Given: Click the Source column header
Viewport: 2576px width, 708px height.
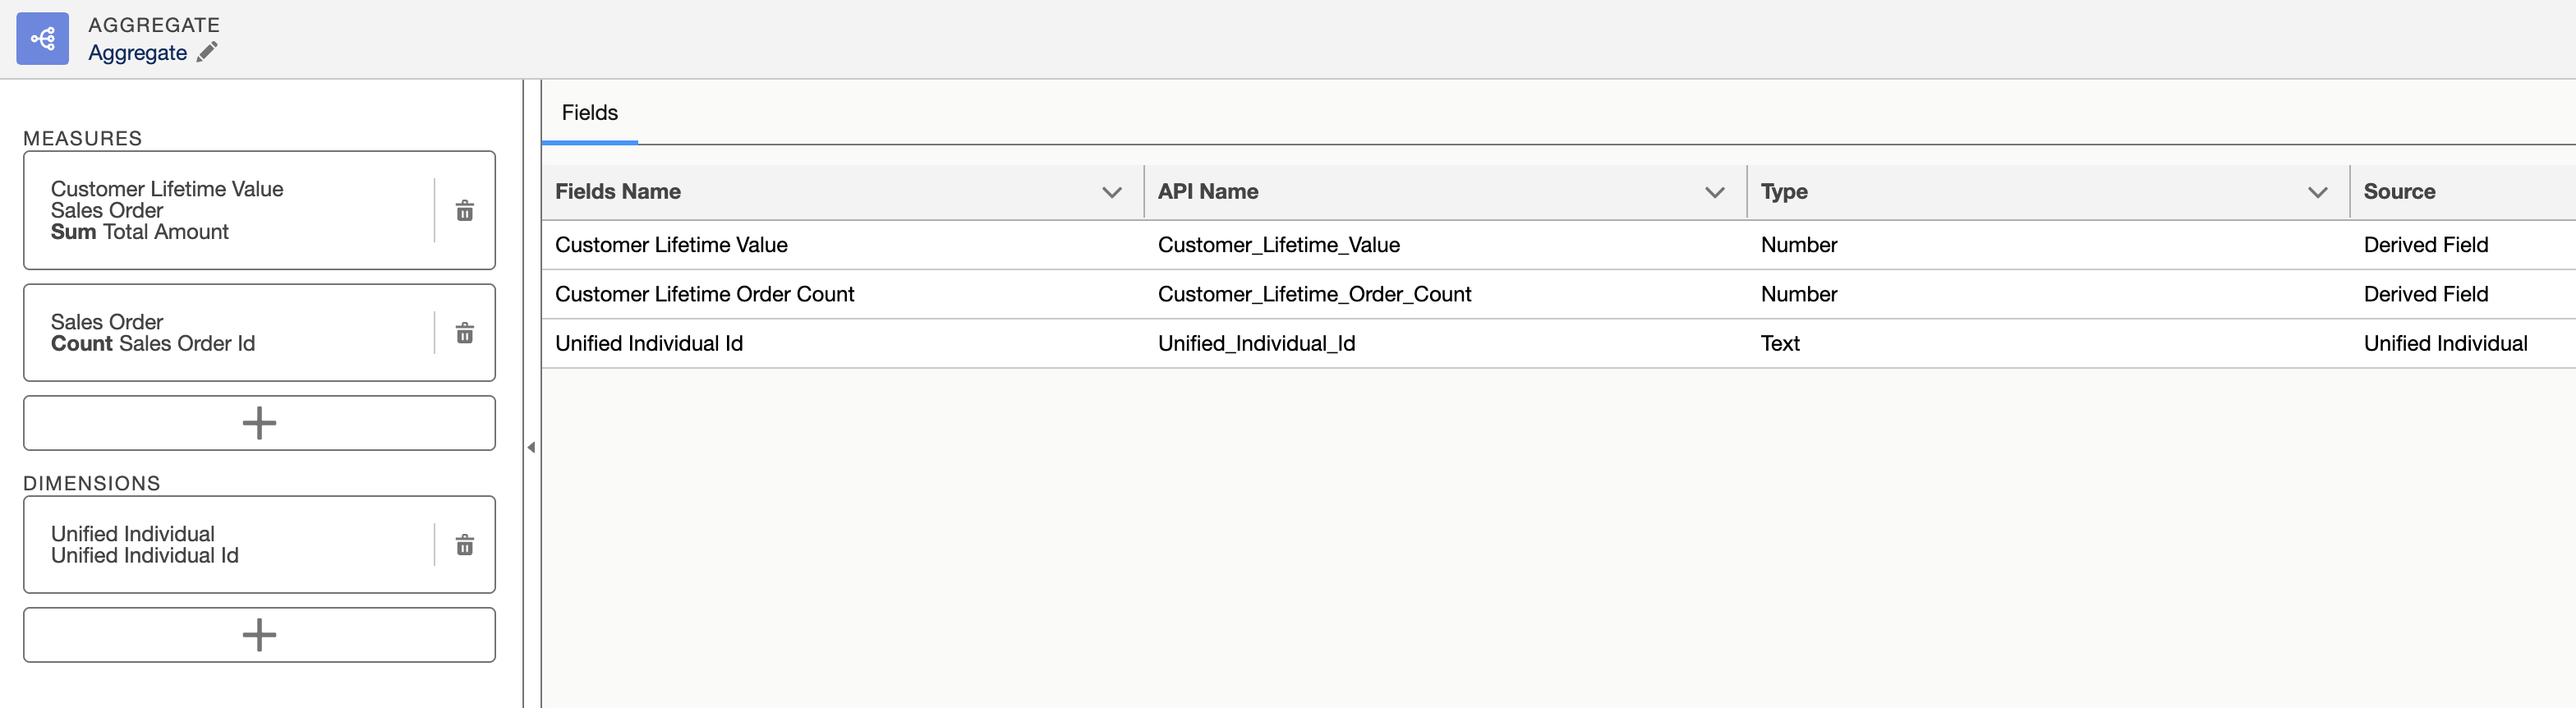Looking at the screenshot, I should point(2398,192).
